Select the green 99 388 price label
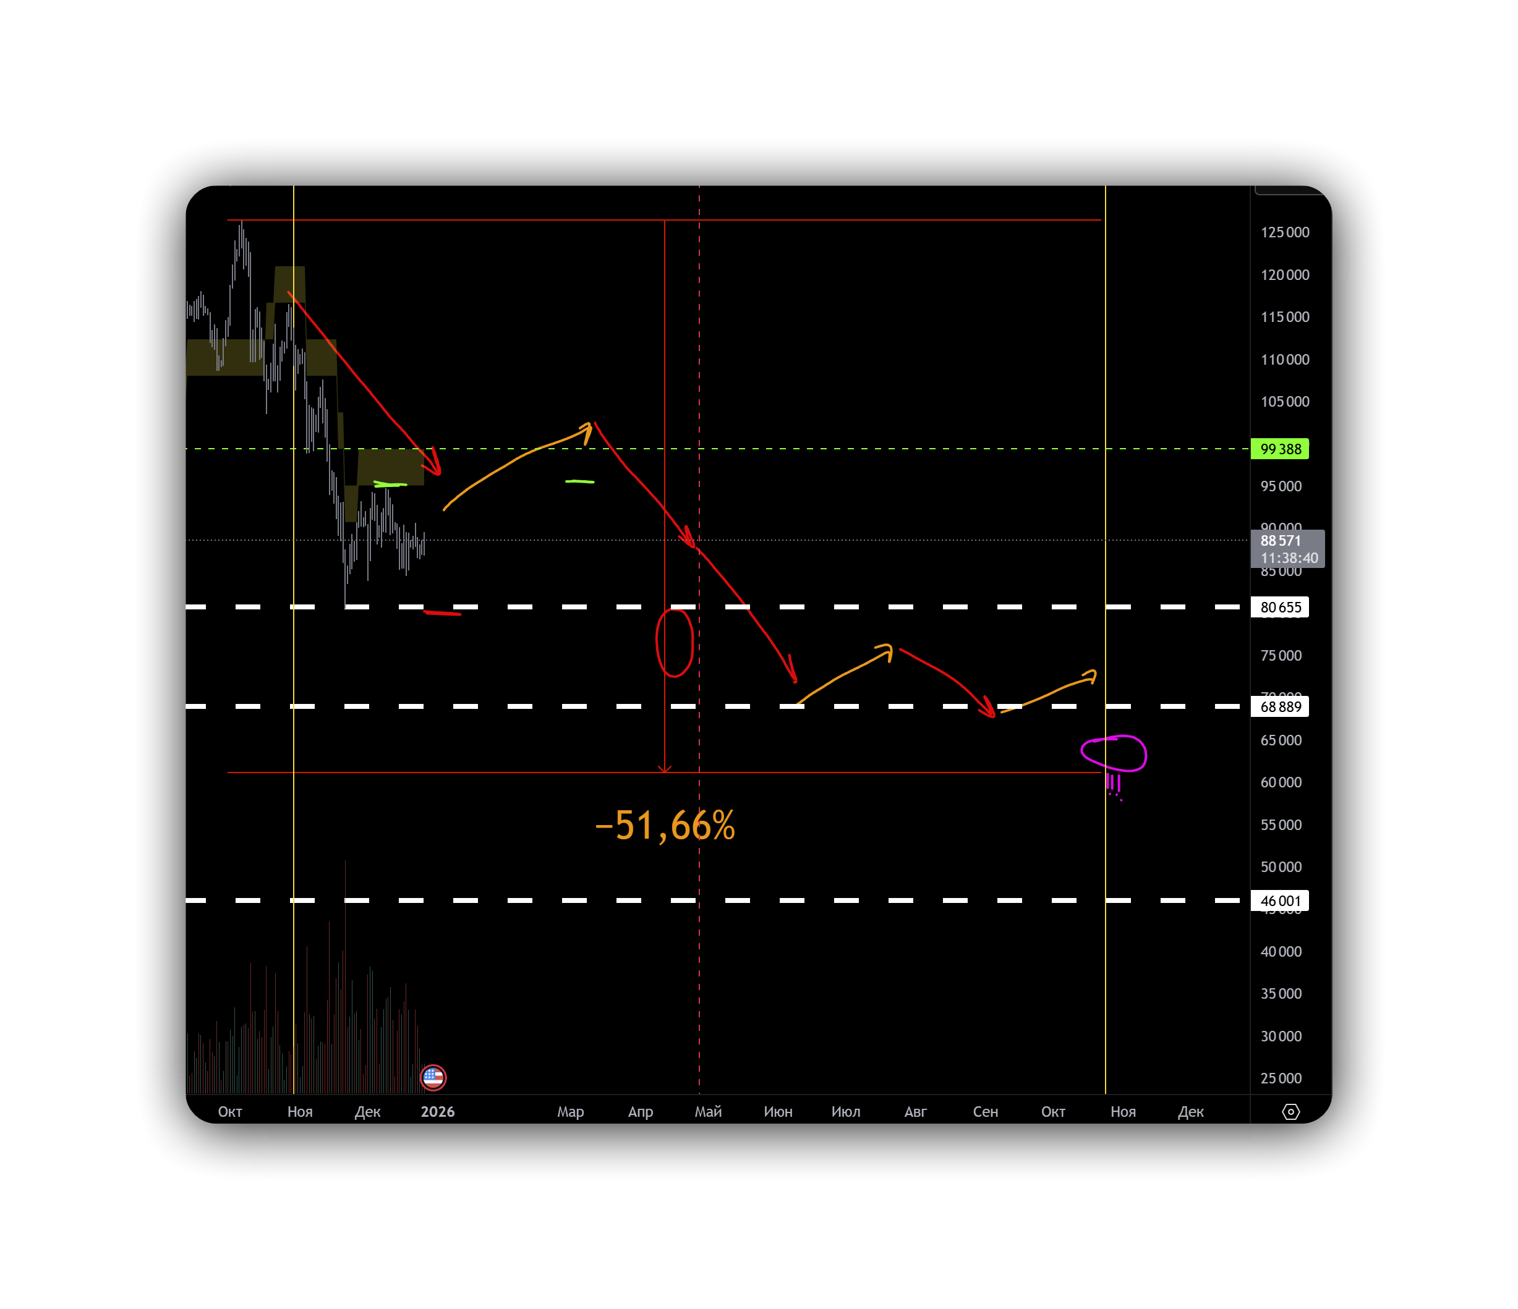 [1279, 449]
